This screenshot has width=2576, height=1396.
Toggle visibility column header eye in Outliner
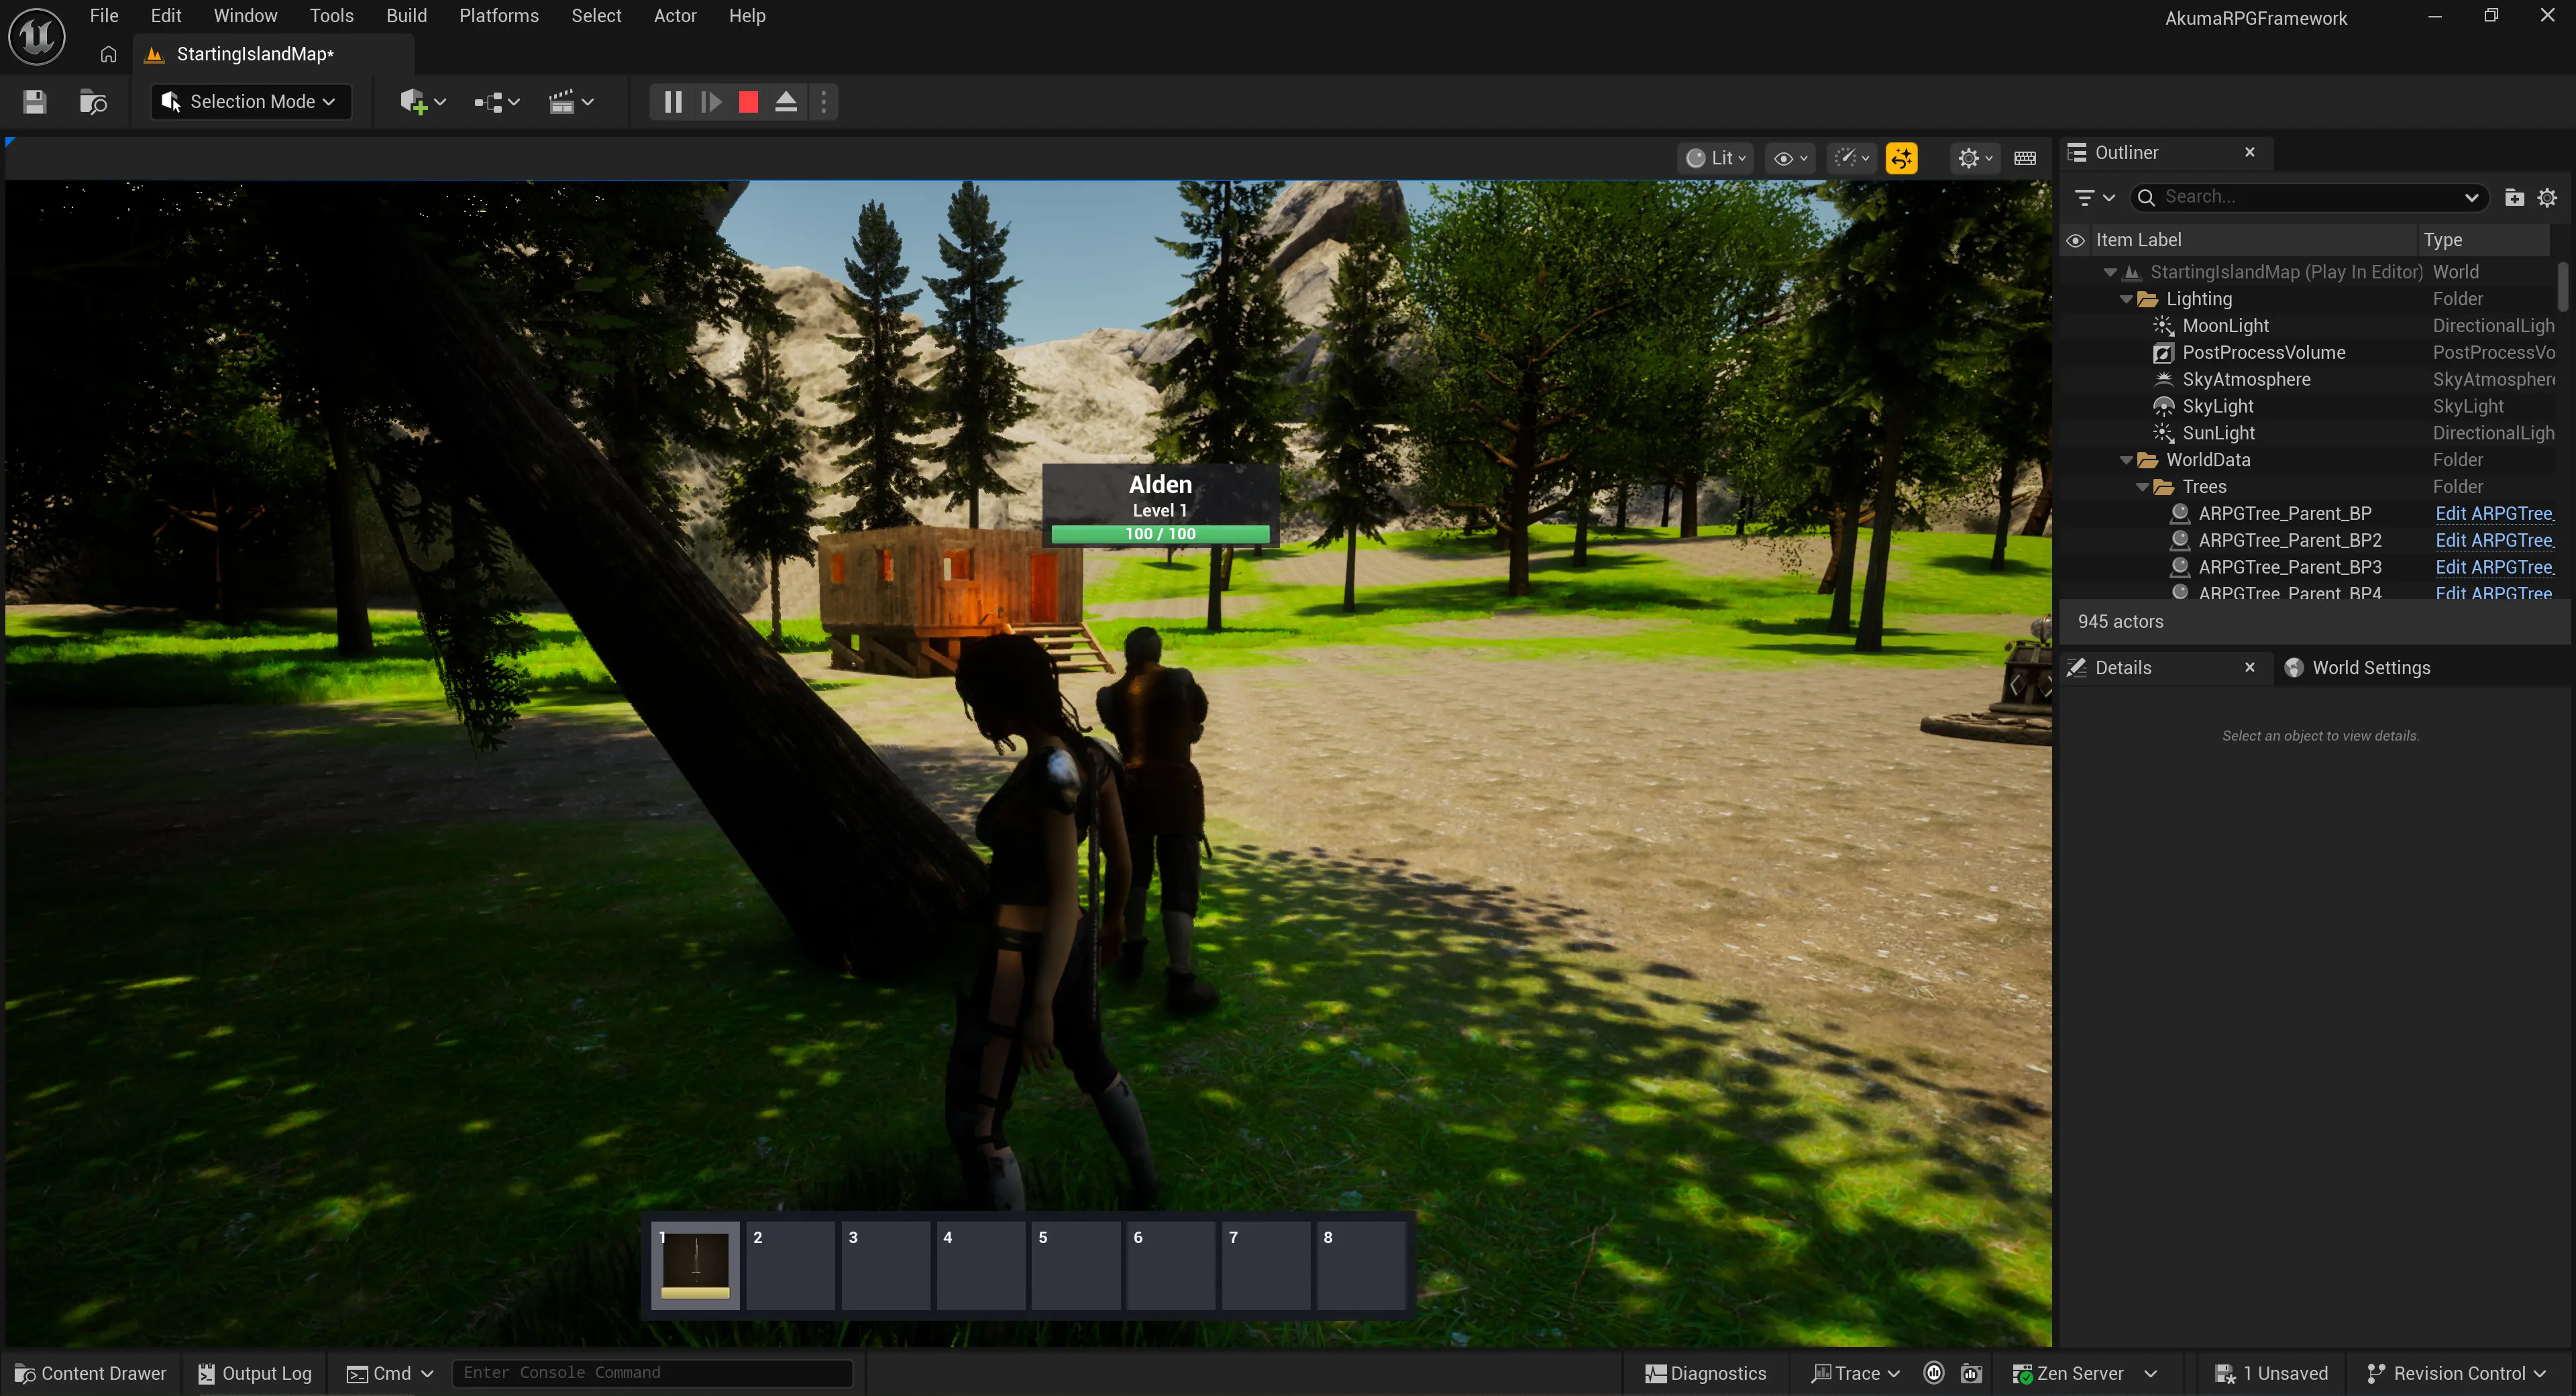point(2075,240)
